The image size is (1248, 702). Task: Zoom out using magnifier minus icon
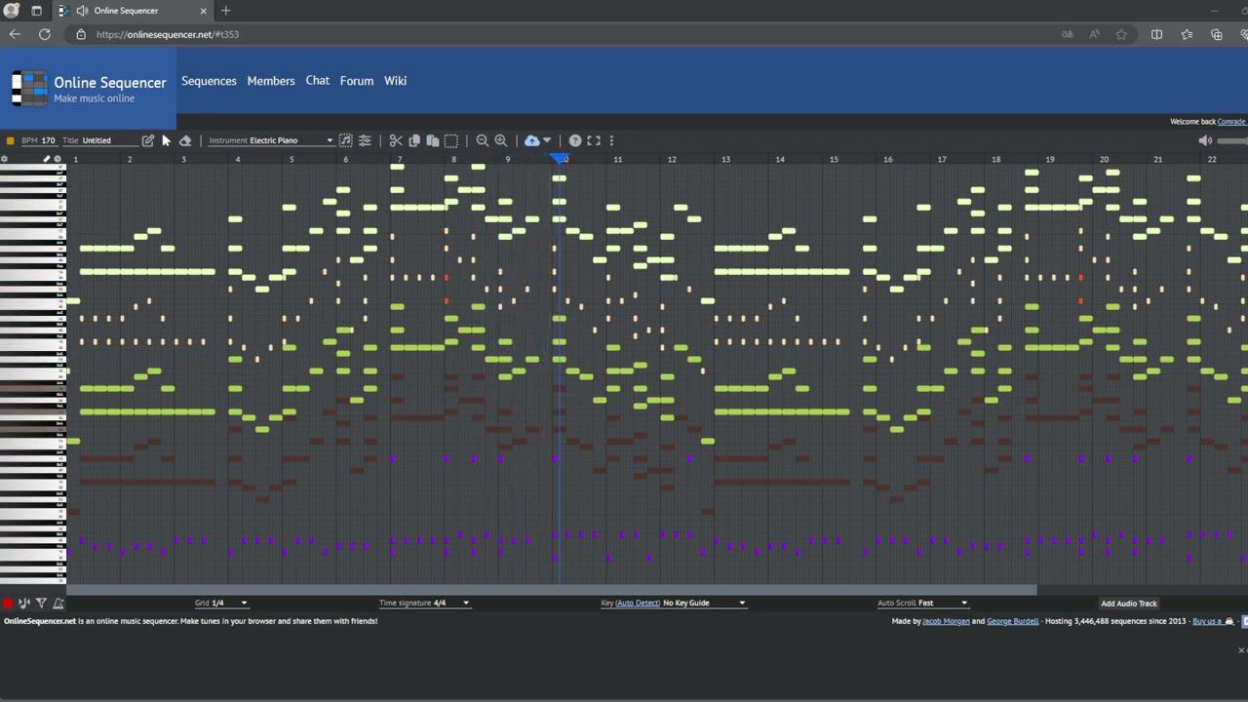click(x=482, y=140)
